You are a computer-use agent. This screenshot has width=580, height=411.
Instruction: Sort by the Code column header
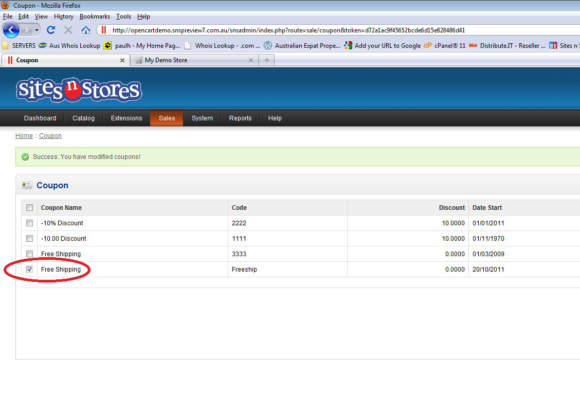point(239,207)
